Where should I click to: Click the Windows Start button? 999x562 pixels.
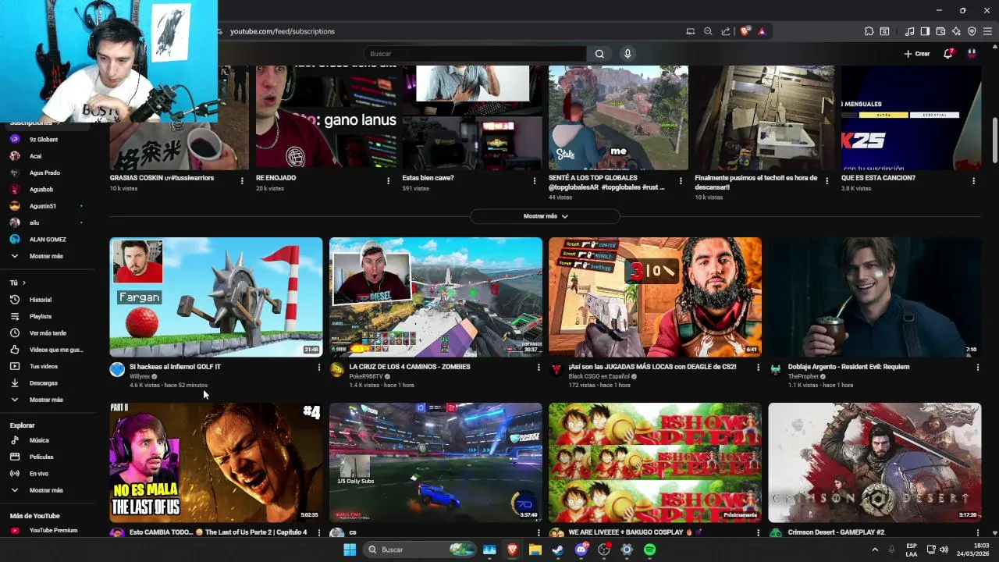coord(350,550)
